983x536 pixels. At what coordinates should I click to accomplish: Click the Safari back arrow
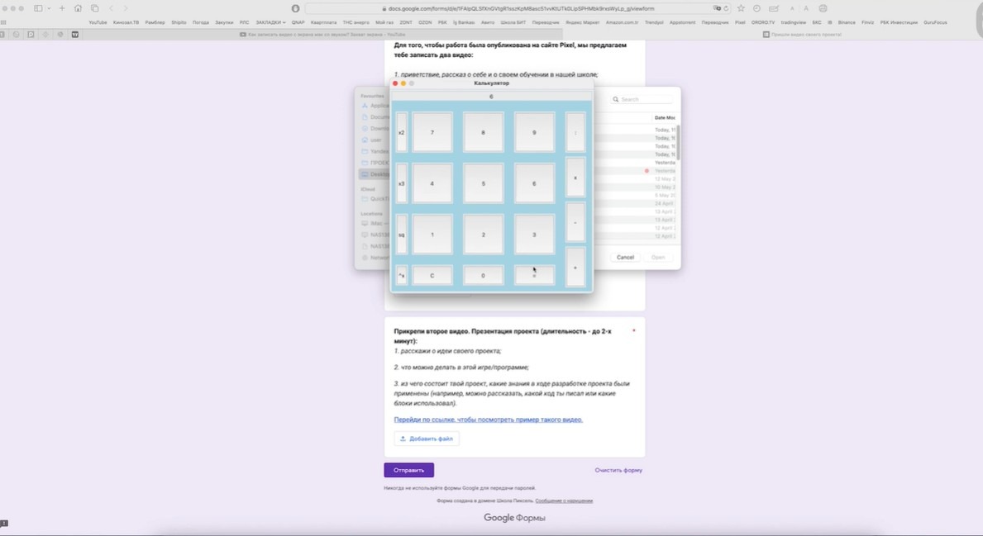112,8
